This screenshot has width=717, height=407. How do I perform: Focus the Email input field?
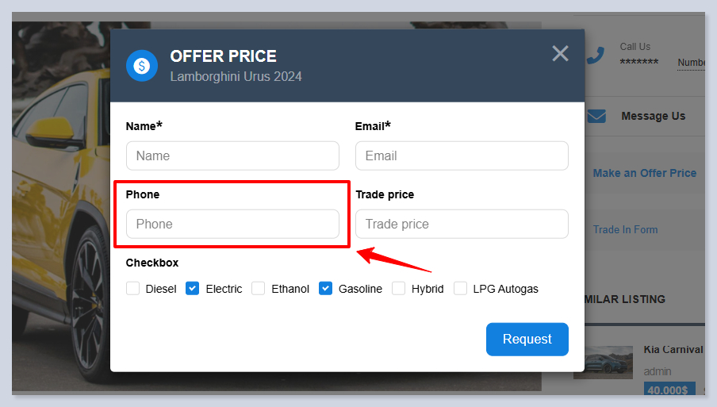(x=462, y=156)
